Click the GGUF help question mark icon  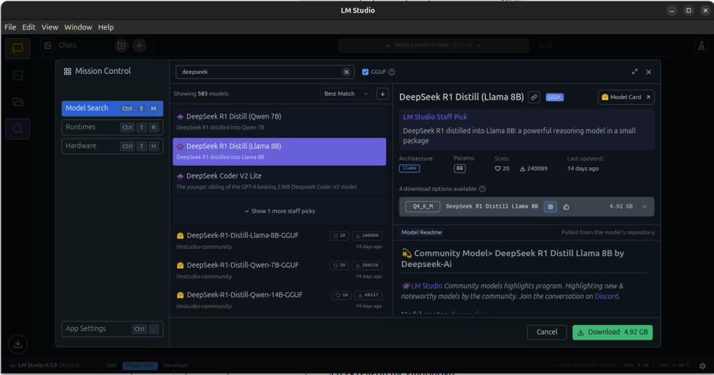click(392, 72)
